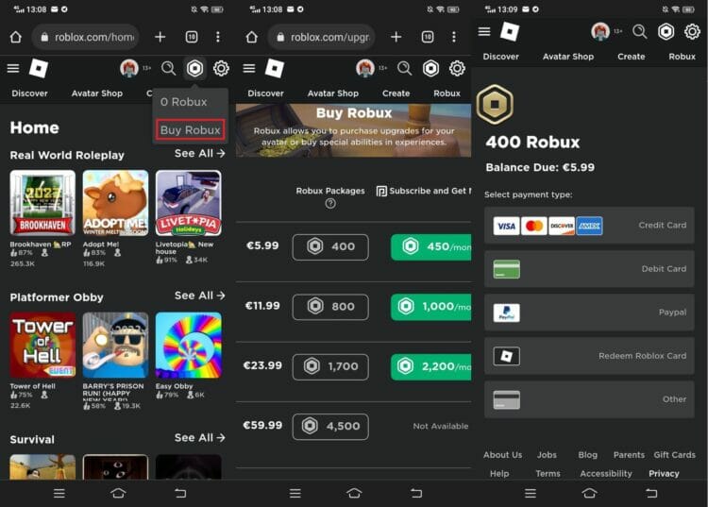
Task: Tap Android back button in left screen
Action: pyautogui.click(x=180, y=493)
